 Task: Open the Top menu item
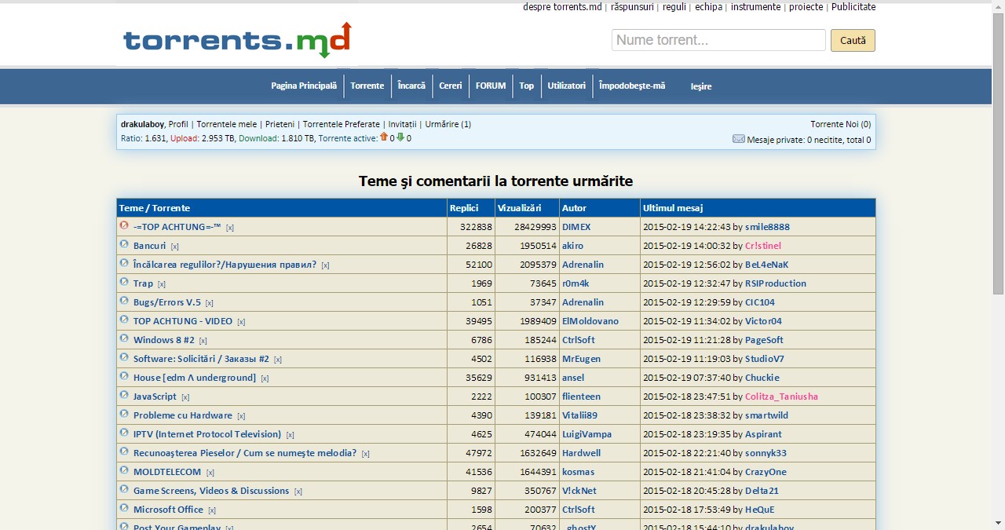click(527, 86)
